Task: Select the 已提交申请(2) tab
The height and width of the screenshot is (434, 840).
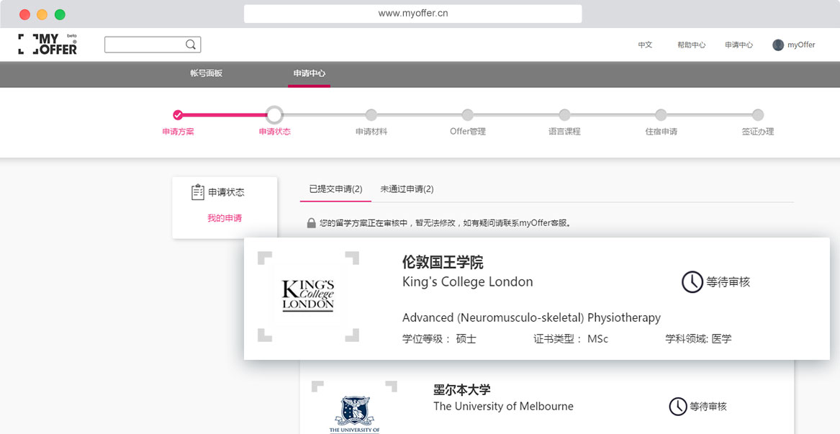Action: (335, 189)
